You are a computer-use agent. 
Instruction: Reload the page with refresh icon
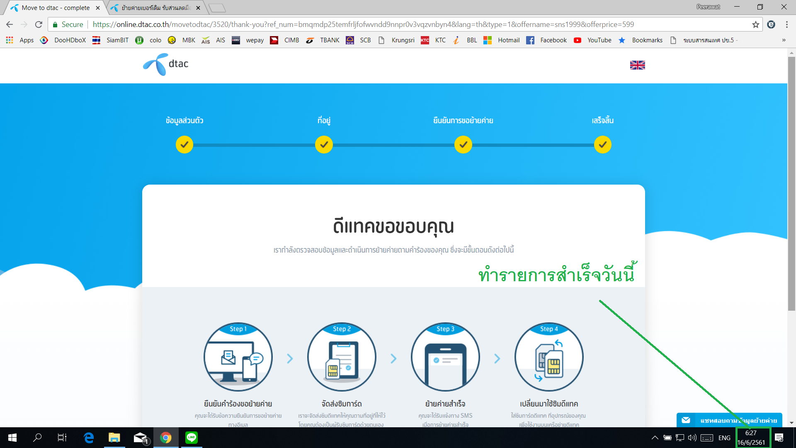point(39,24)
